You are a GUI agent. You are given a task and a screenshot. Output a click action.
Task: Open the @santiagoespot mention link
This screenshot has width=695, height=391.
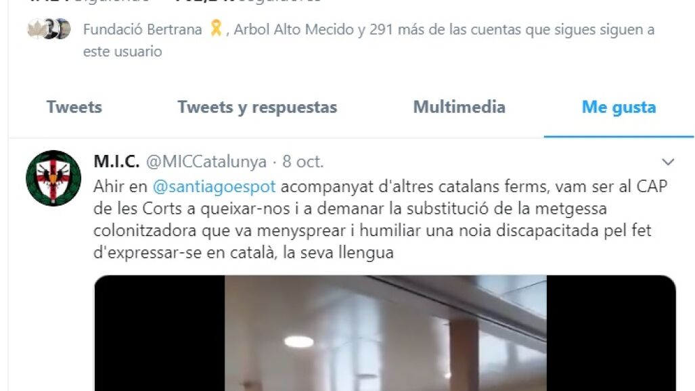coord(214,186)
